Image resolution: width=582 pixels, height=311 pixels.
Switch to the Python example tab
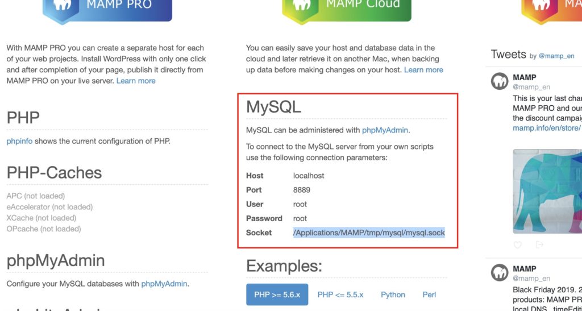pos(393,295)
